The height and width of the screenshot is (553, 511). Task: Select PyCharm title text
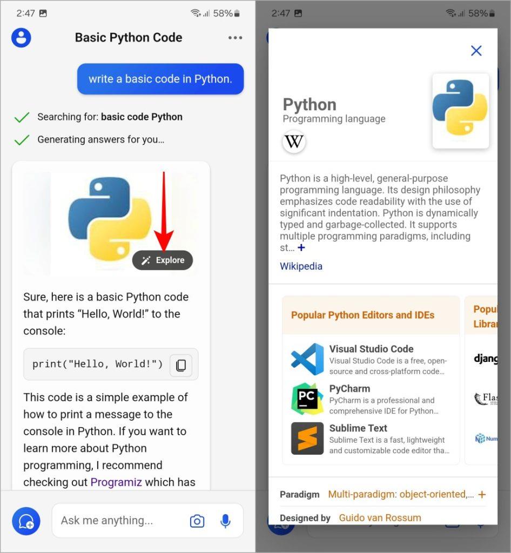point(349,388)
